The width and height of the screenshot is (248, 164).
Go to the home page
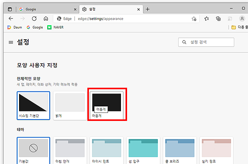point(46,19)
